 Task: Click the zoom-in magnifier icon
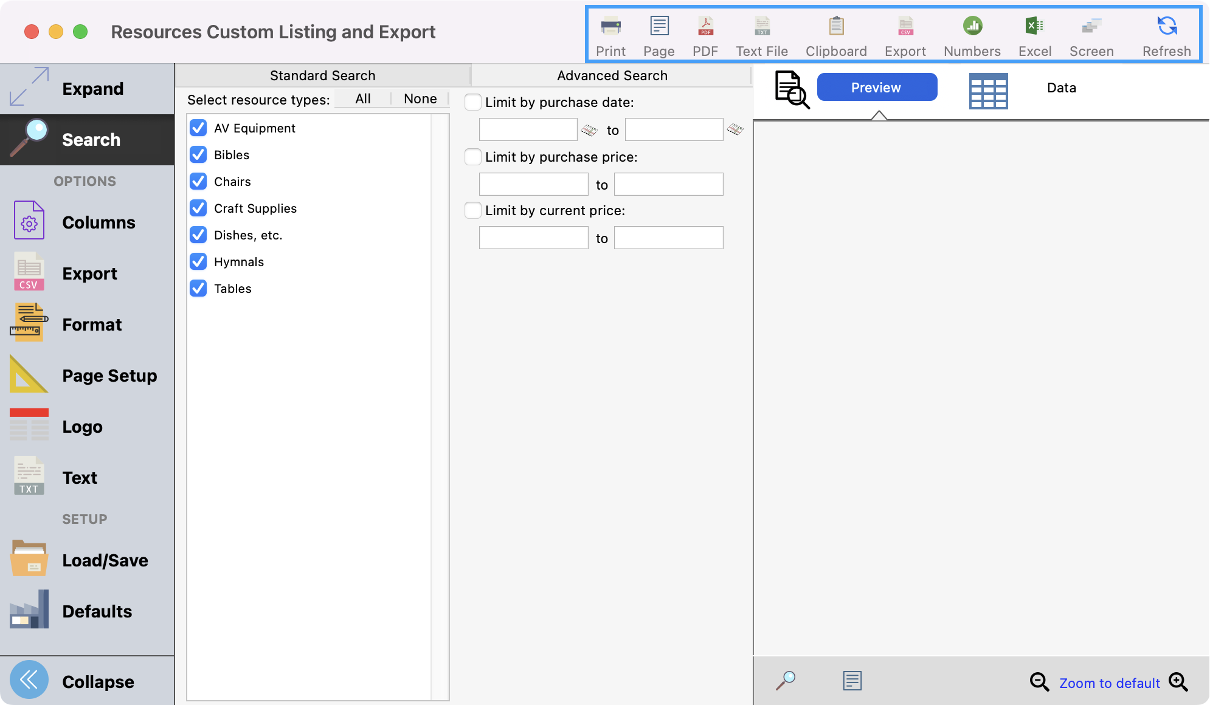[1178, 682]
